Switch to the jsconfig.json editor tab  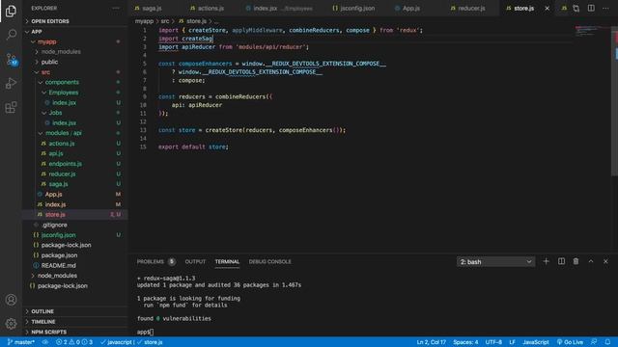pyautogui.click(x=358, y=9)
